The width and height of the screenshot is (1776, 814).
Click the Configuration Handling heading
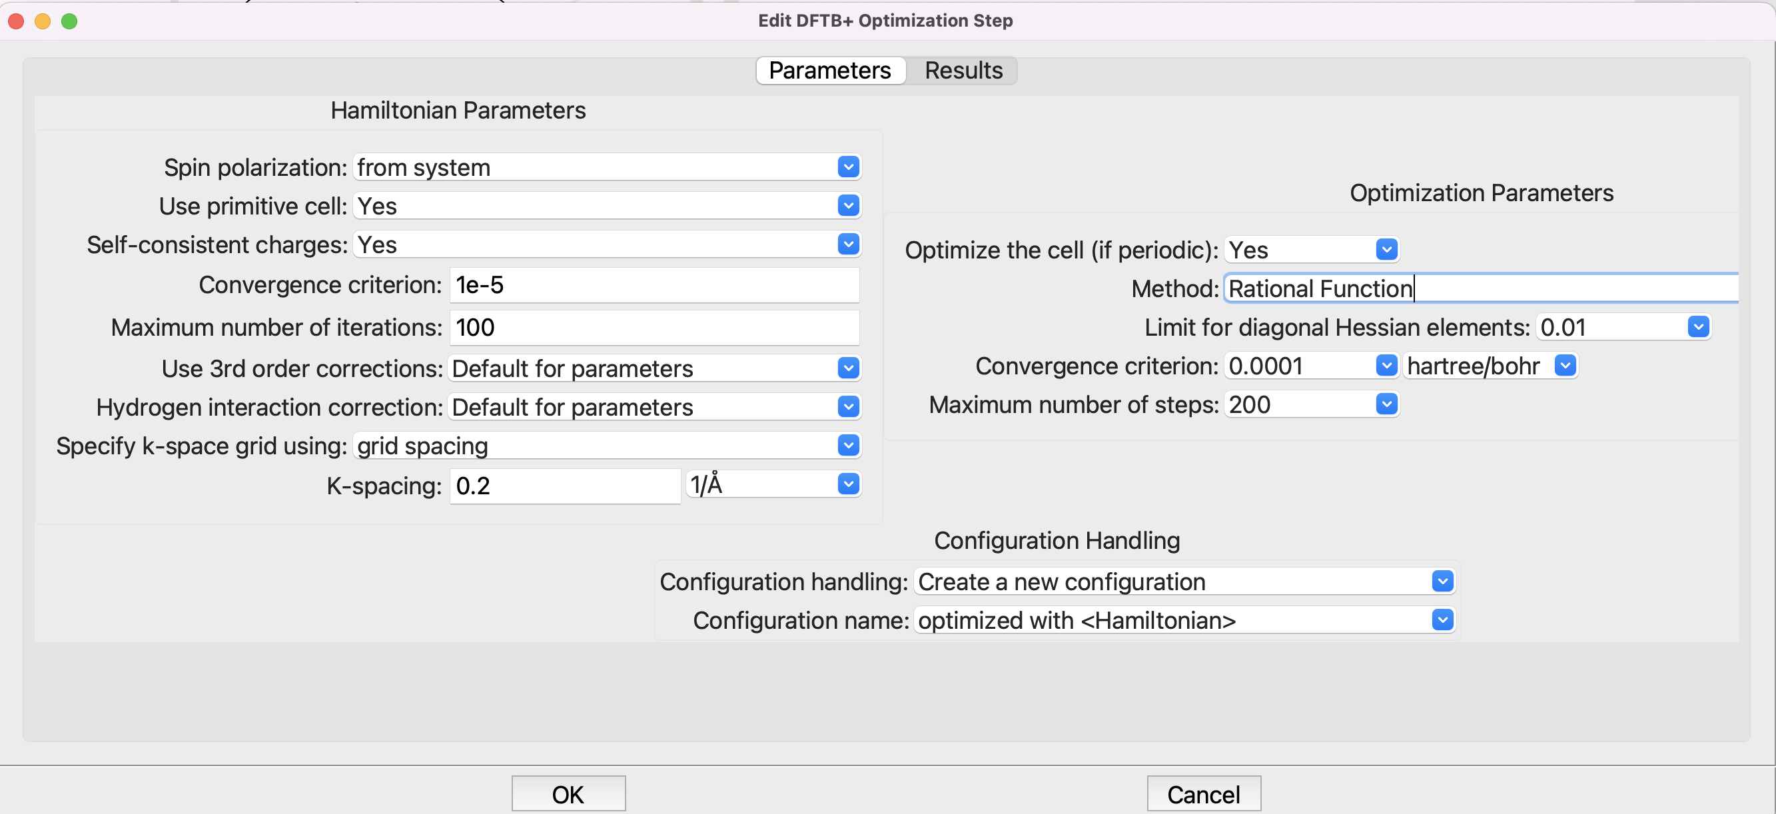(1057, 540)
